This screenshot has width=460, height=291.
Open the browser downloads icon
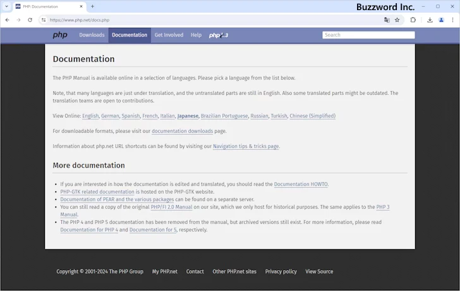pyautogui.click(x=430, y=20)
